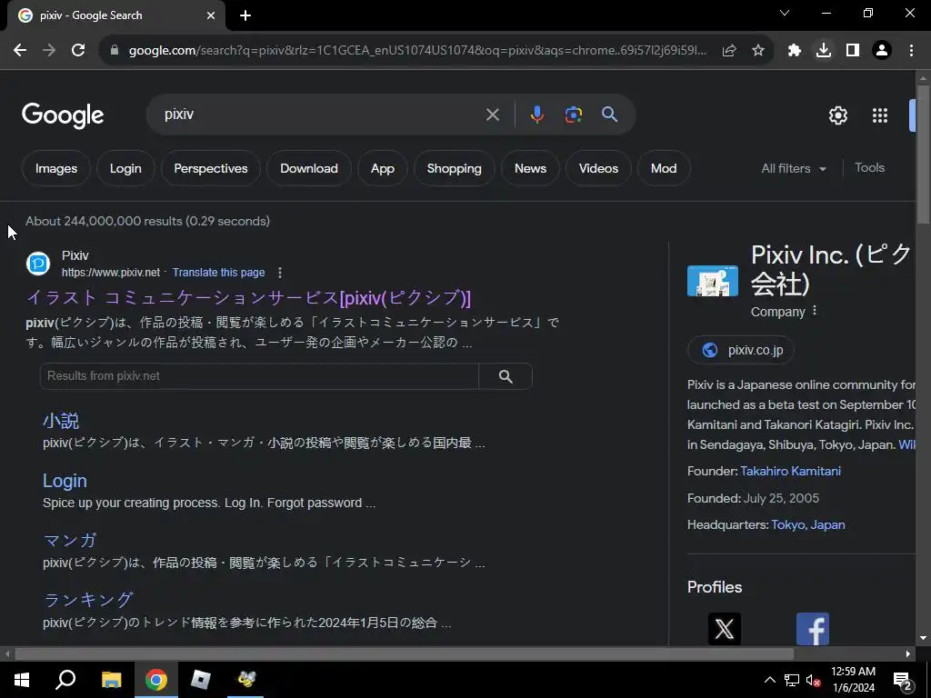The image size is (931, 698).
Task: Open the main pixiv result title link
Action: click(x=248, y=297)
